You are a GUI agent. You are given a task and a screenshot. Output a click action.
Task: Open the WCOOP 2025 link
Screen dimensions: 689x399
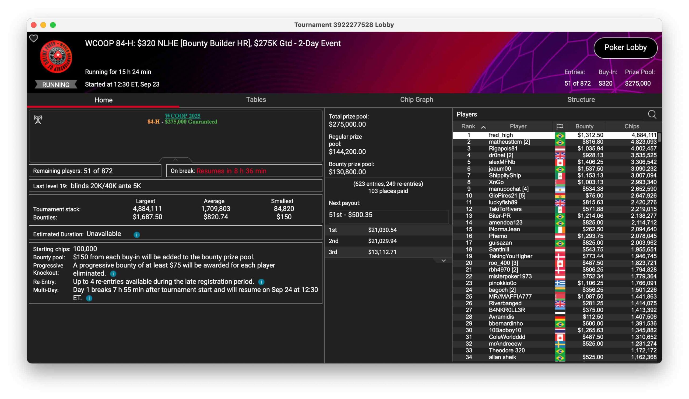pos(182,116)
